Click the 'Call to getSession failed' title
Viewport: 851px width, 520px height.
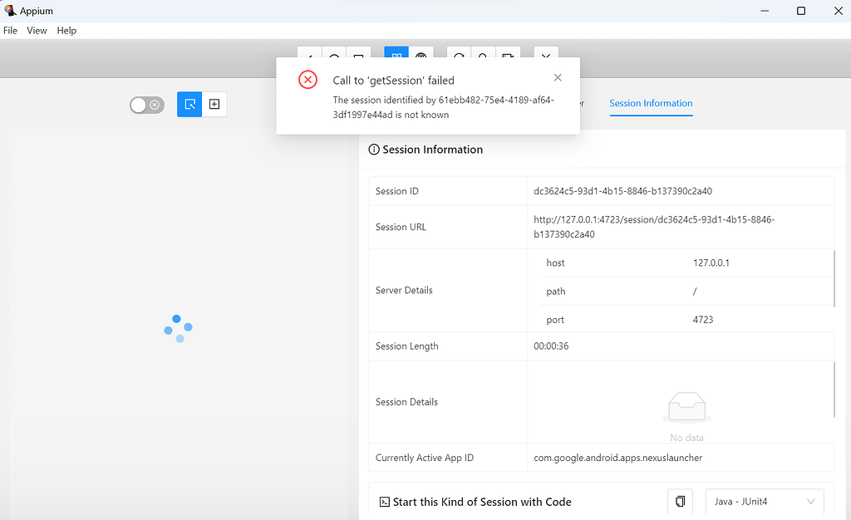[x=393, y=81]
